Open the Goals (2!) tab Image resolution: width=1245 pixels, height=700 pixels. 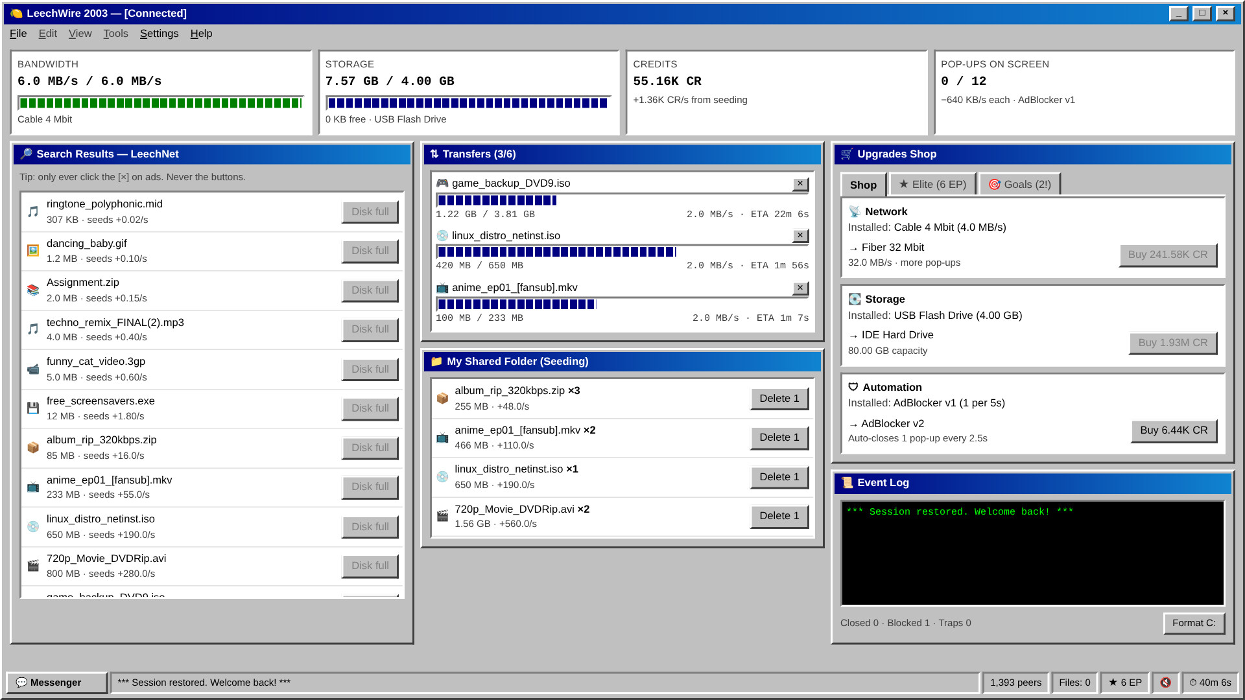point(1019,185)
